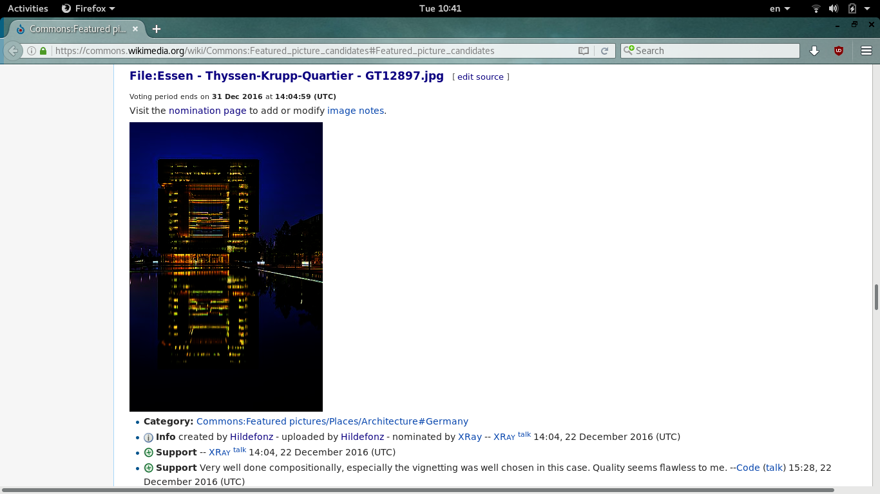
Task: Close the Commons:Featured pictures tab
Action: [135, 29]
